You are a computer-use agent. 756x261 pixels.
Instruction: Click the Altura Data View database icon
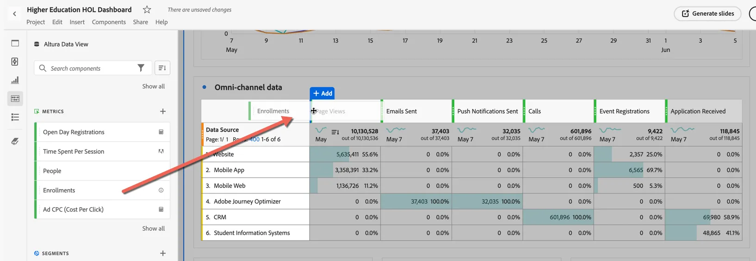coord(37,44)
